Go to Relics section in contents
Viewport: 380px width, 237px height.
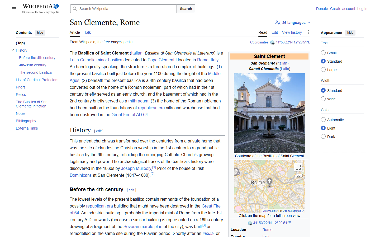[21, 95]
